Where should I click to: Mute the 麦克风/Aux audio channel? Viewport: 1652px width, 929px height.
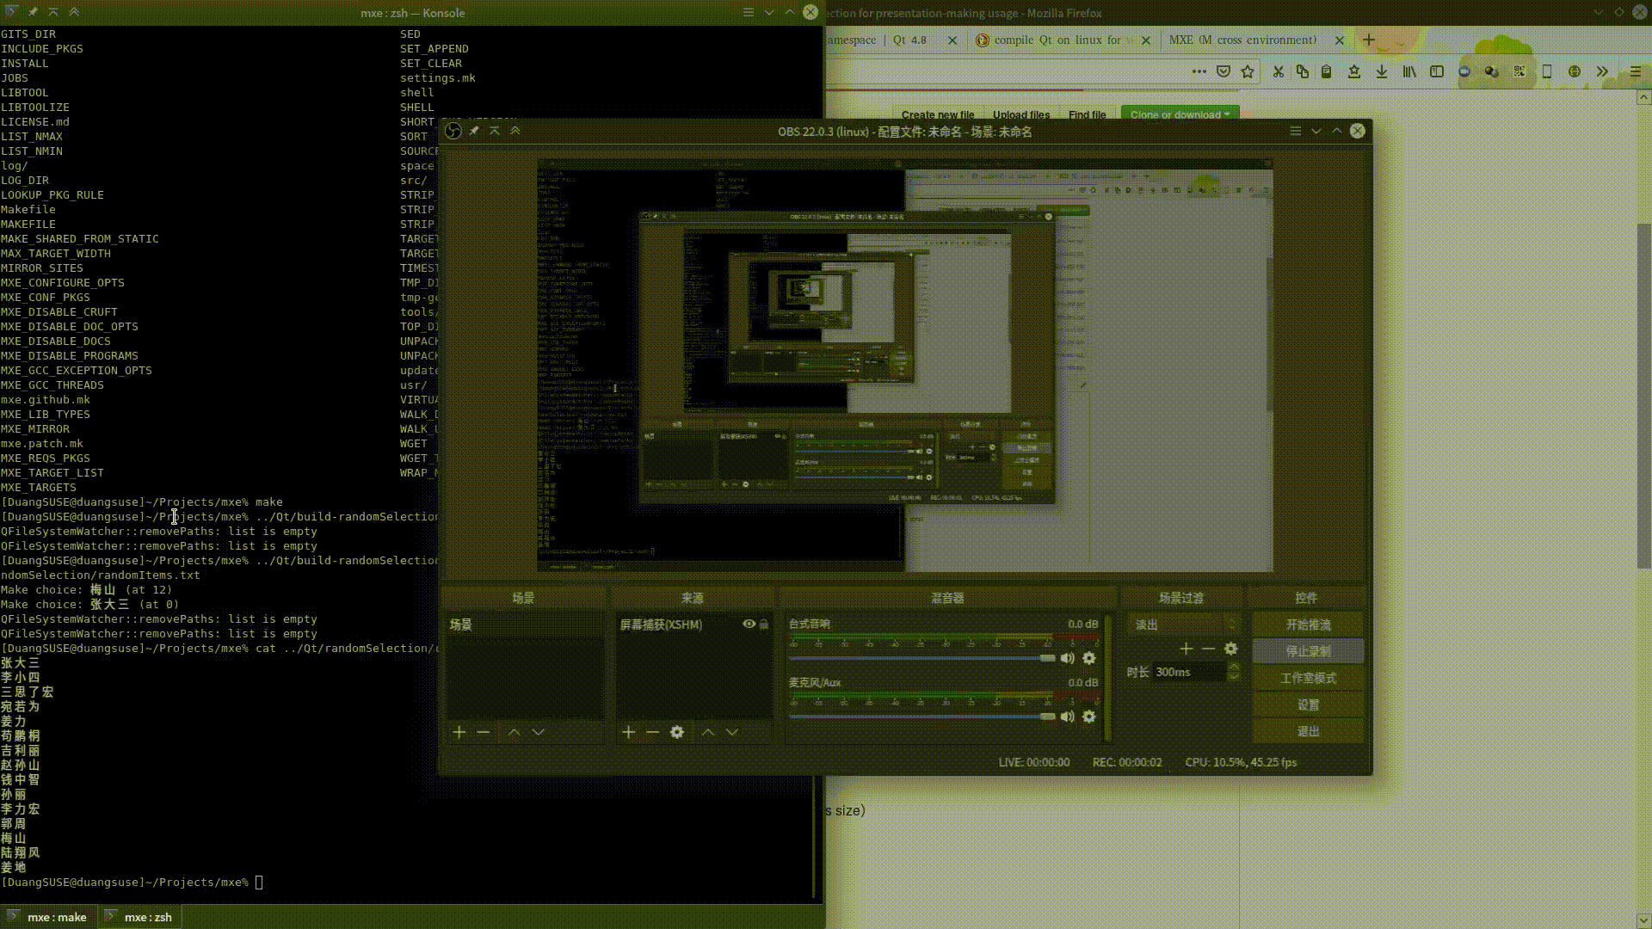pyautogui.click(x=1068, y=717)
